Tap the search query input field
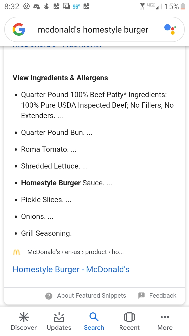The image size is (189, 336). pyautogui.click(x=93, y=30)
